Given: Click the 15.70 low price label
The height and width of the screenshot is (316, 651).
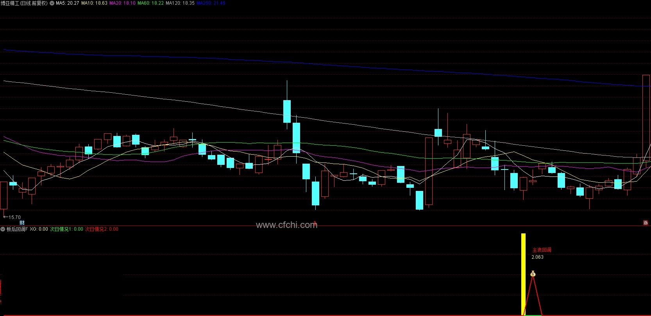Looking at the screenshot, I should (x=14, y=217).
